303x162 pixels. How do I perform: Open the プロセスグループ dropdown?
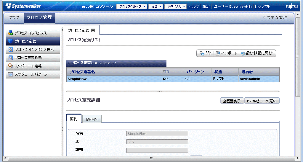pyautogui.click(x=132, y=6)
